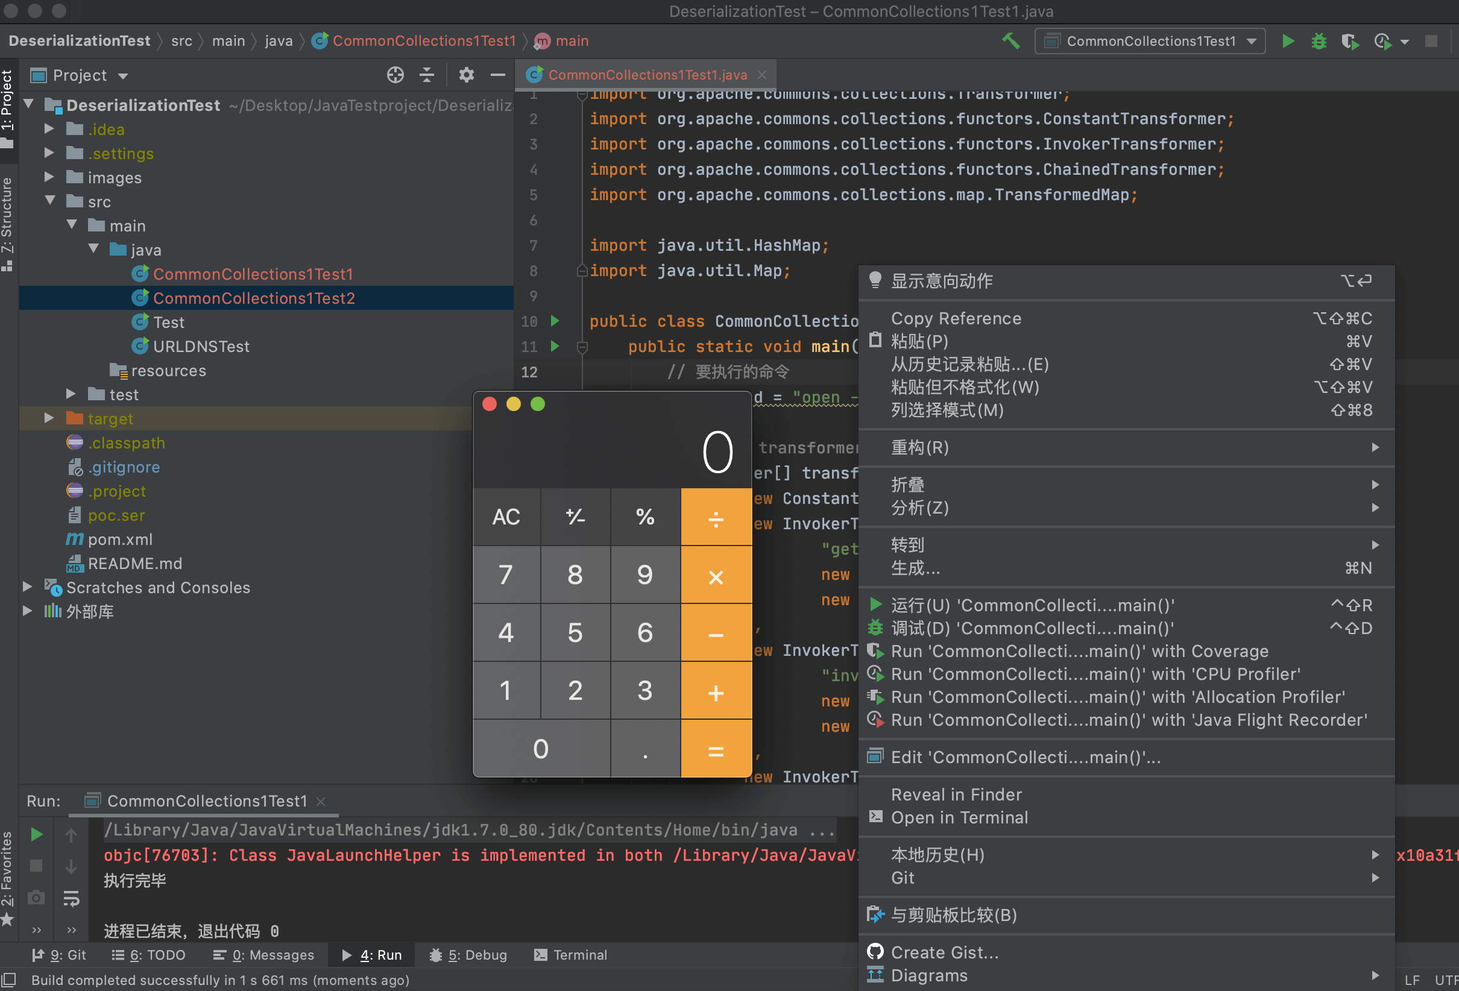
Task: Select CommonCollections1Test1 in the project tree
Action: [x=253, y=274]
